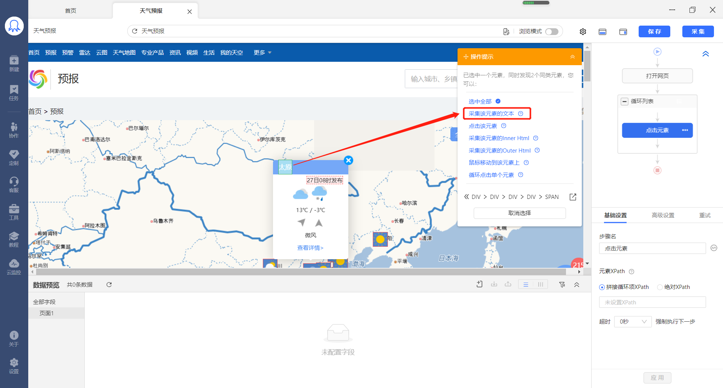This screenshot has height=388, width=723.
Task: Open the settings gear in the top toolbar
Action: tap(583, 32)
